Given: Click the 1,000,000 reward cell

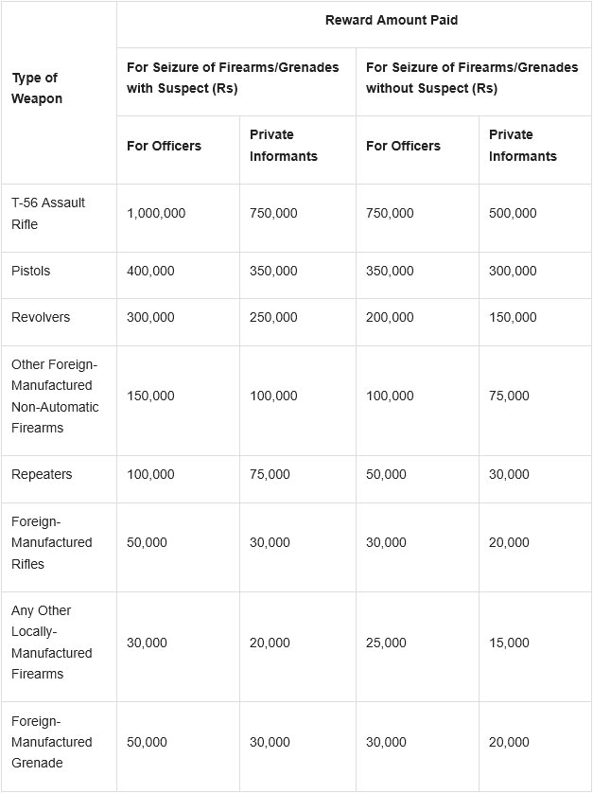Looking at the screenshot, I should [156, 214].
